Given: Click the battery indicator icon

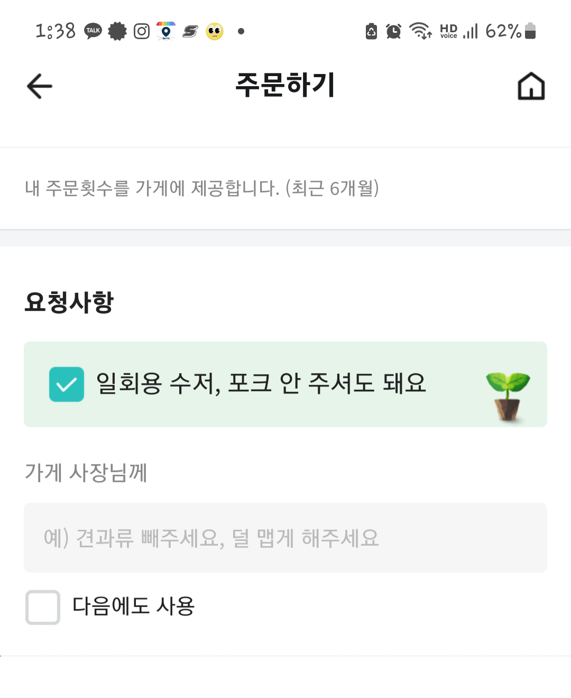Looking at the screenshot, I should coord(531,31).
